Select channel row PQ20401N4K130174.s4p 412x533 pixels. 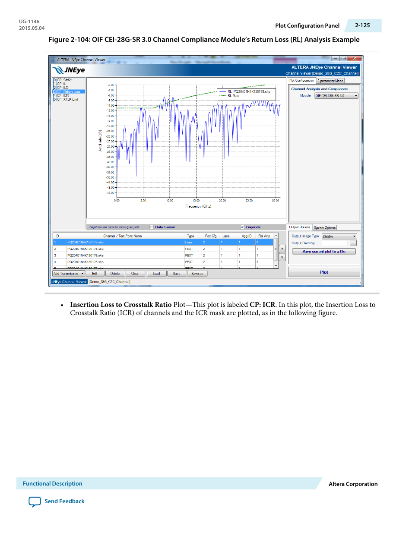[163, 249]
